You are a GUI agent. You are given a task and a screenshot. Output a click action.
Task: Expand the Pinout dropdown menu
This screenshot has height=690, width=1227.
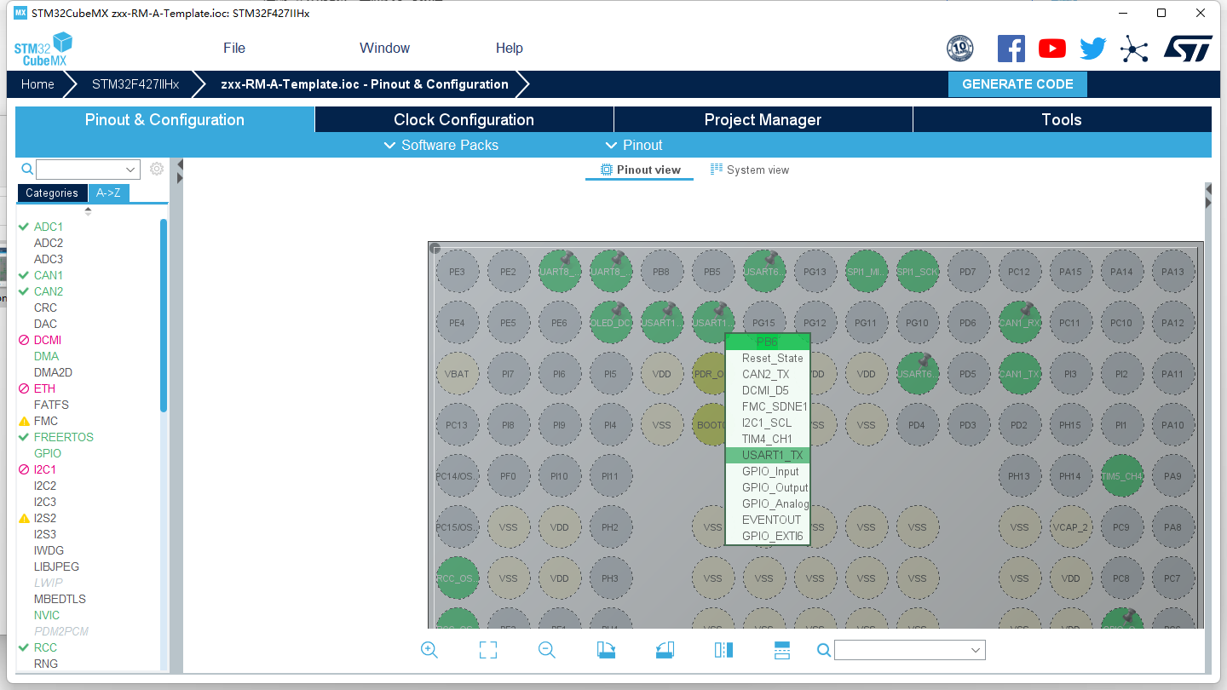633,145
